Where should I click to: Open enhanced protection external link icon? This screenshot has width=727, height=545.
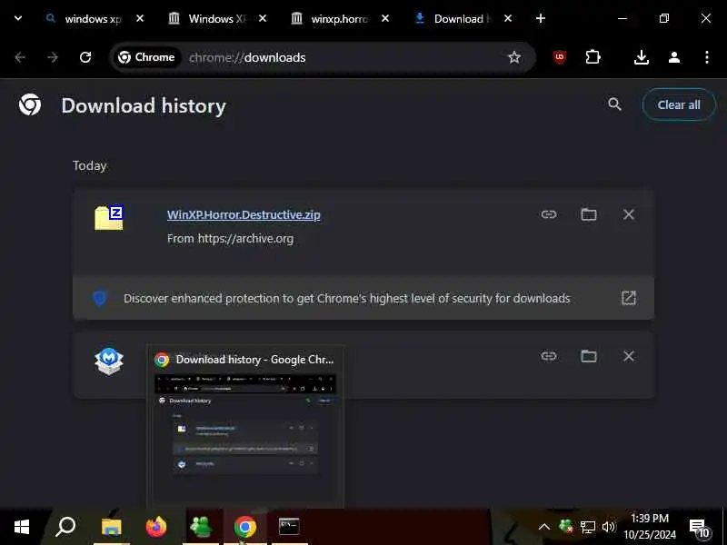pyautogui.click(x=628, y=298)
